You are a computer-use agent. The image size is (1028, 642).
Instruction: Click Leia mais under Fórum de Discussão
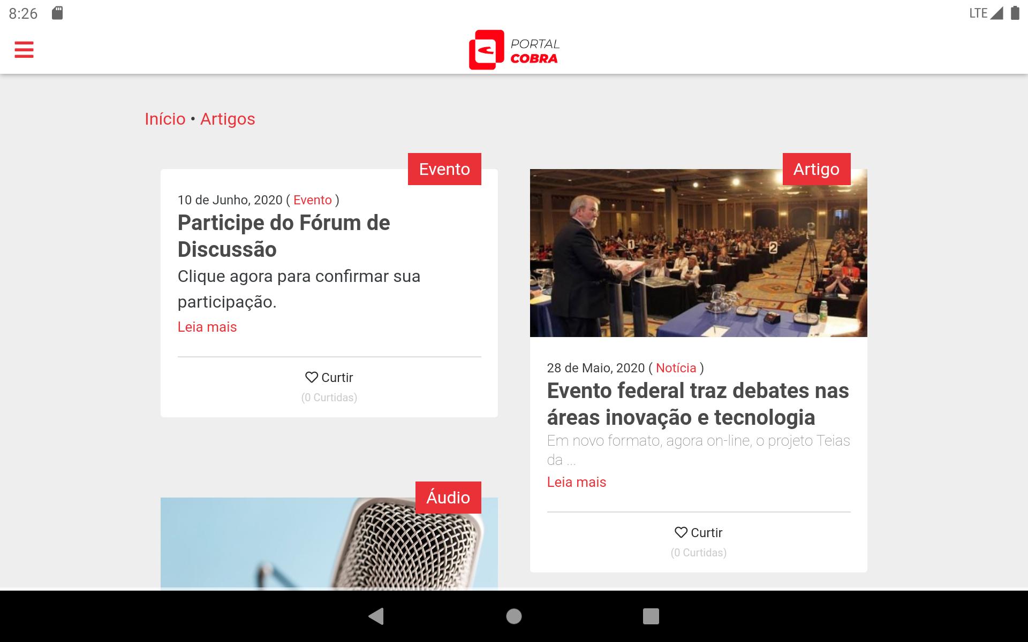(x=207, y=327)
